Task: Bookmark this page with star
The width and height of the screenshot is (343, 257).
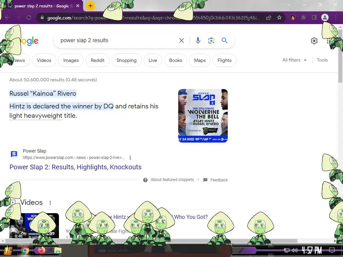Action: coord(279,17)
